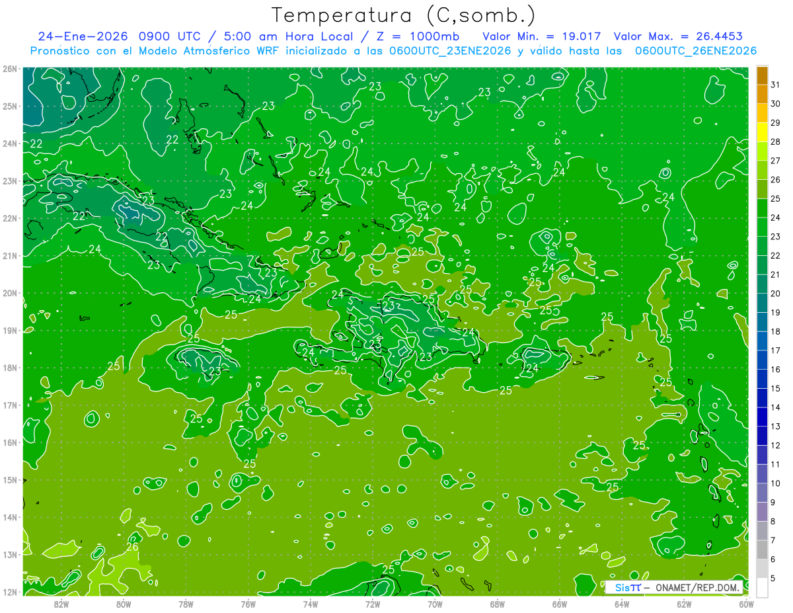Click the 17N latitude axis label

pos(9,405)
